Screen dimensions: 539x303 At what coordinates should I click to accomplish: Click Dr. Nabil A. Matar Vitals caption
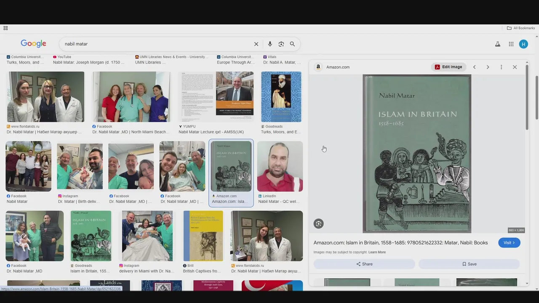(x=282, y=62)
